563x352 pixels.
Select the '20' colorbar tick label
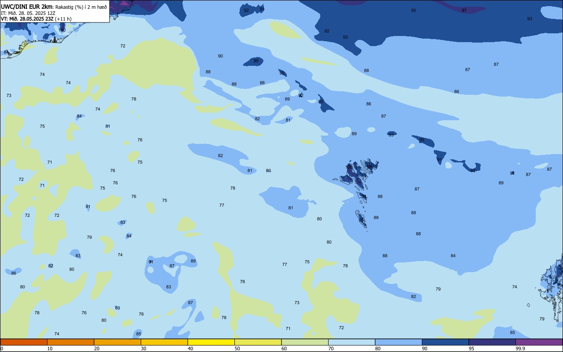point(97,348)
